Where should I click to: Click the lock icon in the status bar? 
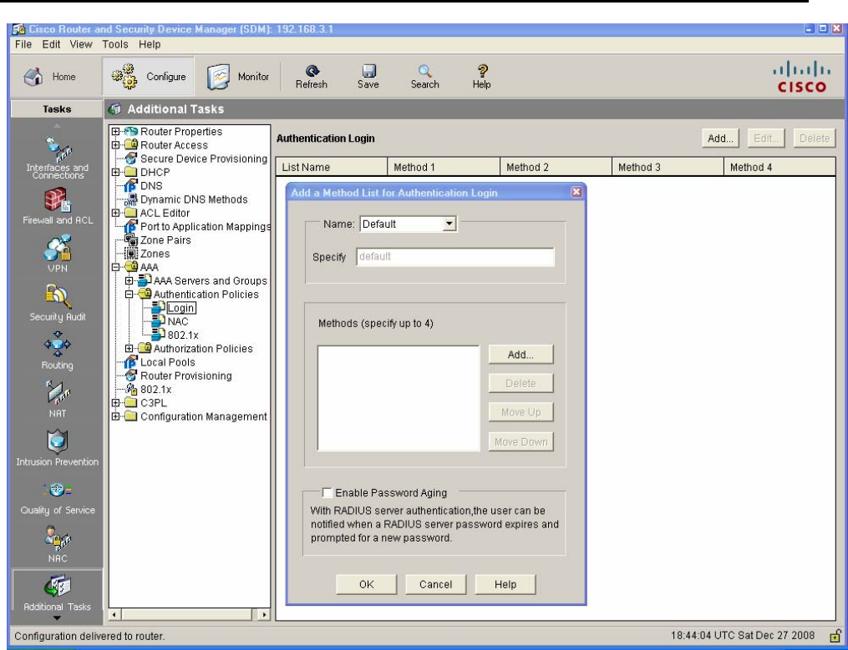(834, 636)
